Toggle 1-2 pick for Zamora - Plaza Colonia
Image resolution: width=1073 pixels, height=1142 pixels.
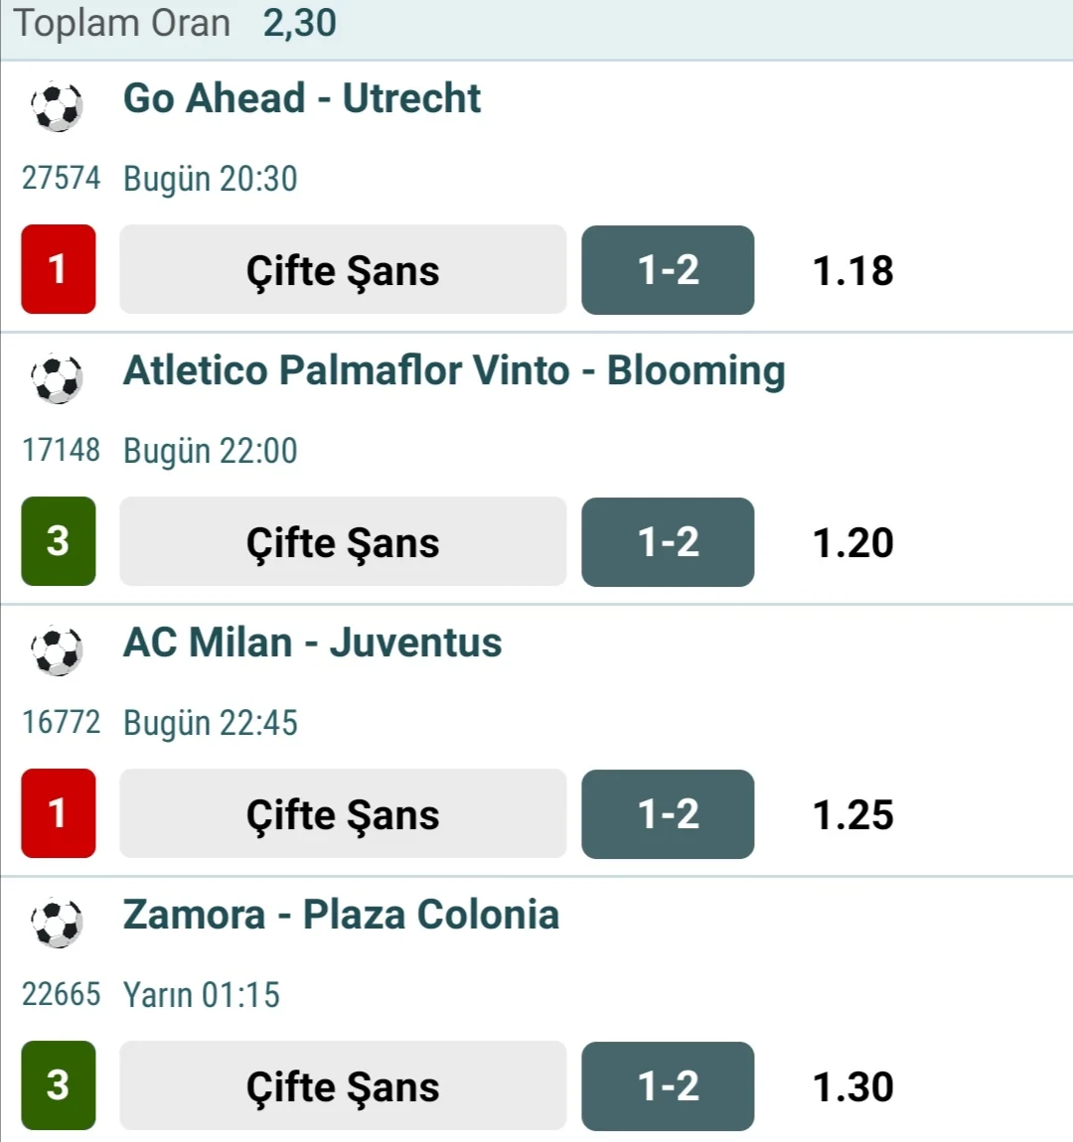tap(668, 1086)
